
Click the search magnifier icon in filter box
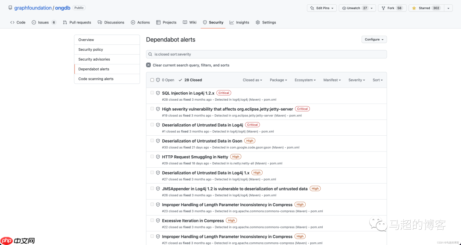pos(151,54)
